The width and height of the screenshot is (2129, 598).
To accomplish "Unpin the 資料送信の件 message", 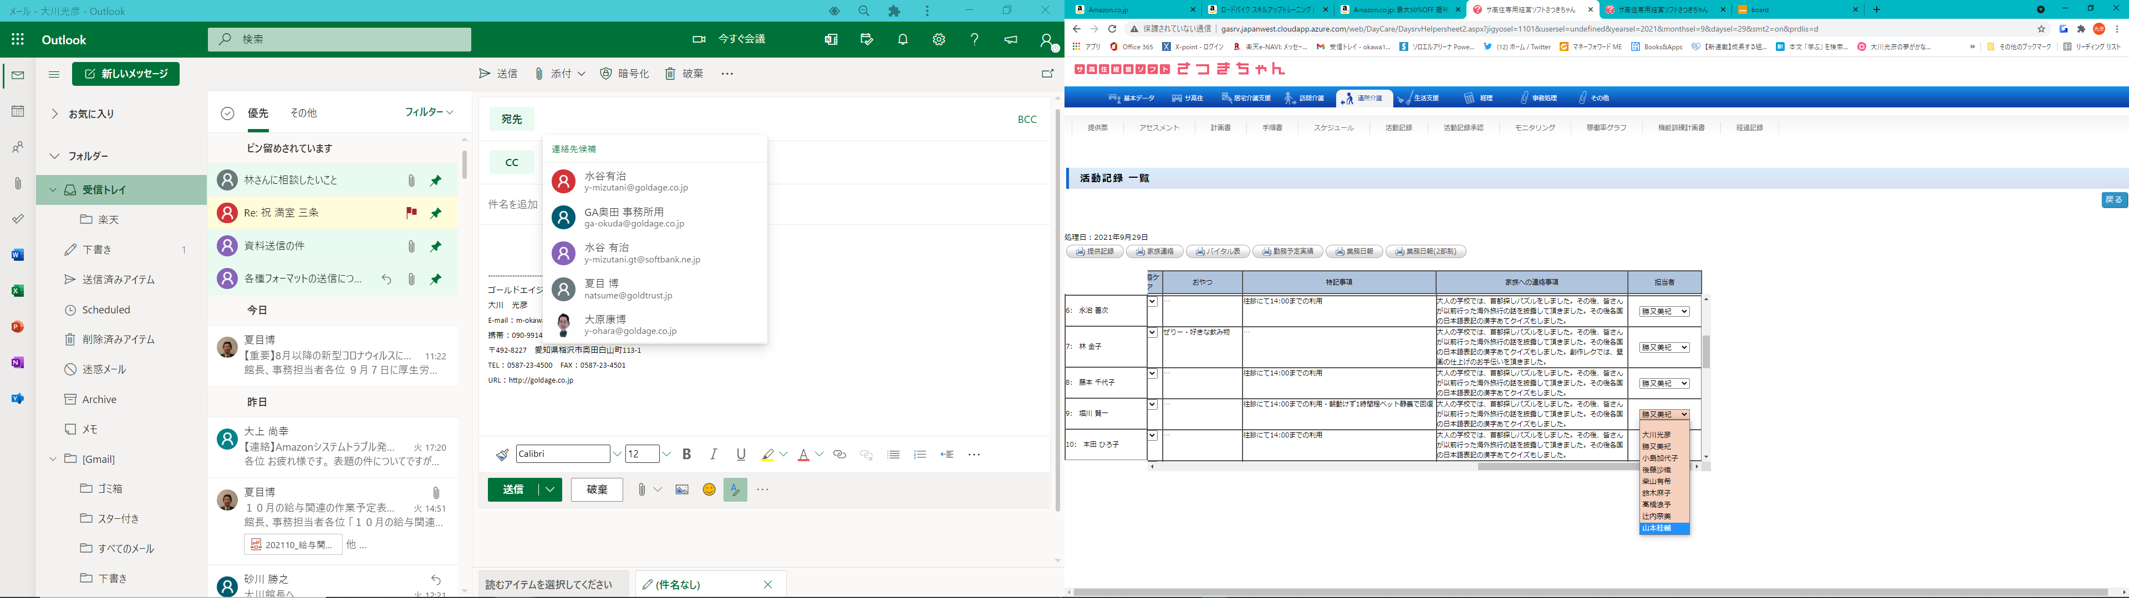I will 436,246.
